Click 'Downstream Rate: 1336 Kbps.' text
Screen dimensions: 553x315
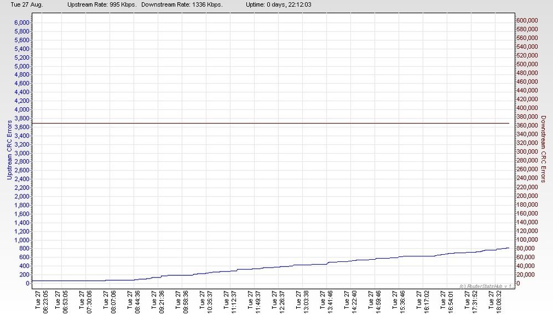click(182, 4)
